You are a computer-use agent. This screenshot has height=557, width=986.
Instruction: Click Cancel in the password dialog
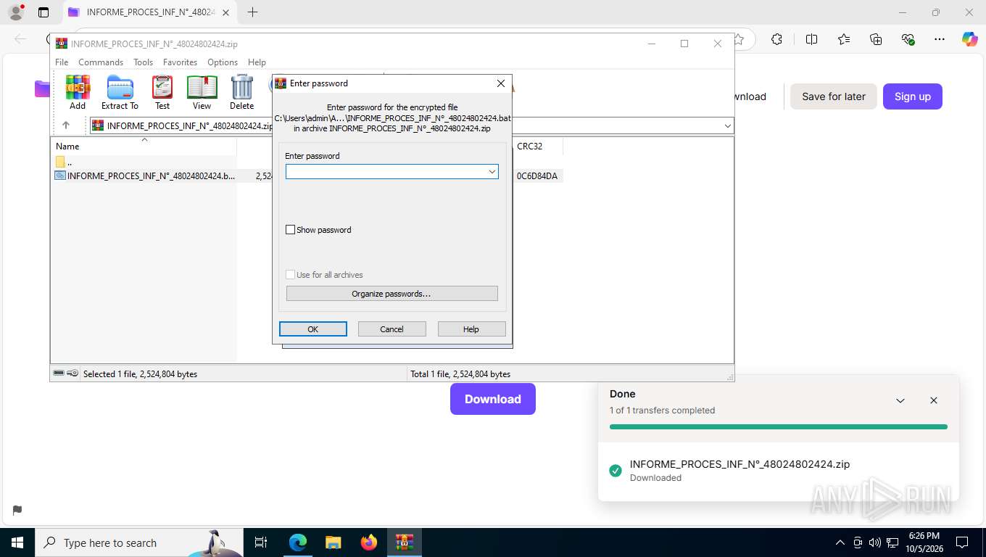tap(391, 329)
